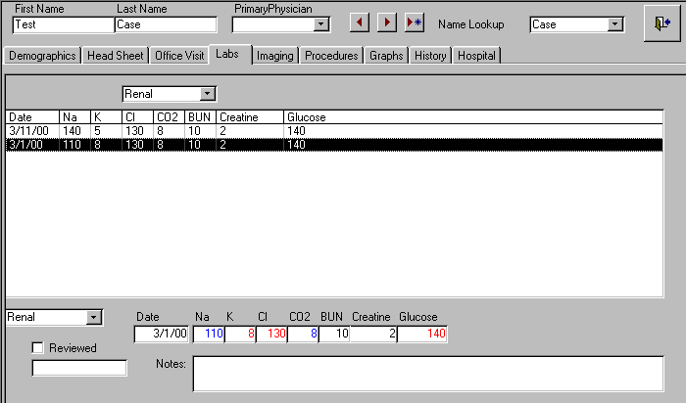Image resolution: width=686 pixels, height=403 pixels.
Task: Click the Glucose column header
Action: coord(306,117)
